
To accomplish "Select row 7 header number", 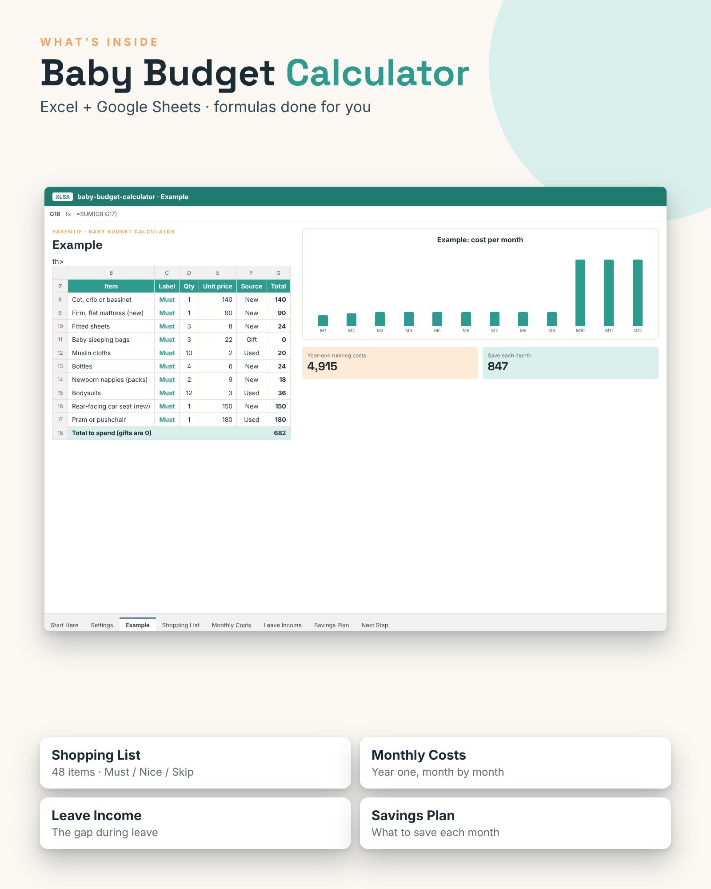I will coord(60,286).
